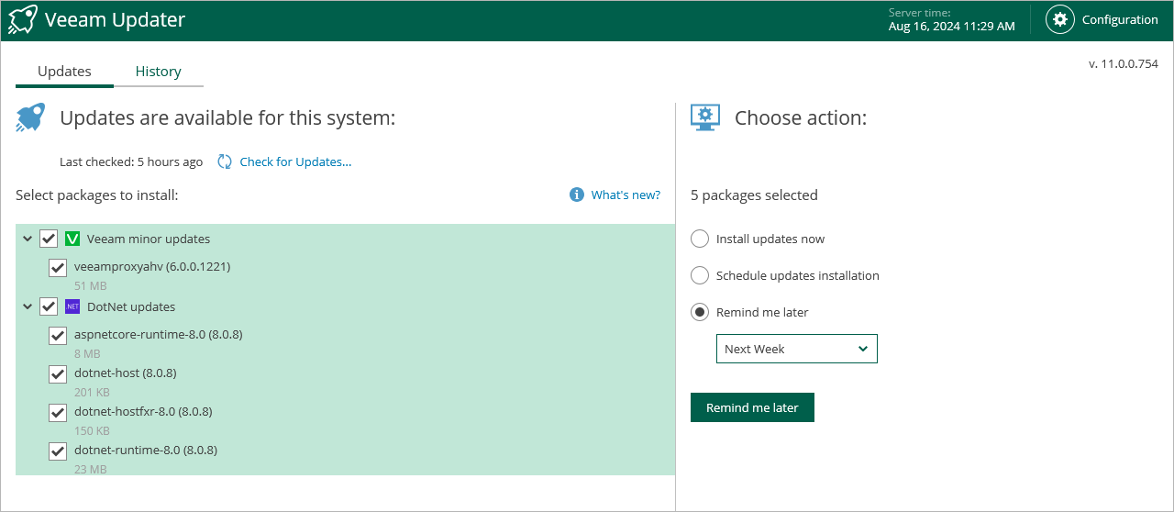Click the green Veeam minor updates icon
The height and width of the screenshot is (512, 1174).
click(x=72, y=239)
